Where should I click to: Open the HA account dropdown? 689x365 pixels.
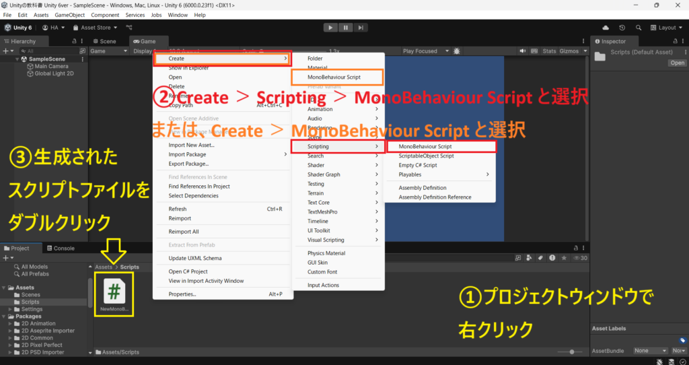[x=54, y=27]
